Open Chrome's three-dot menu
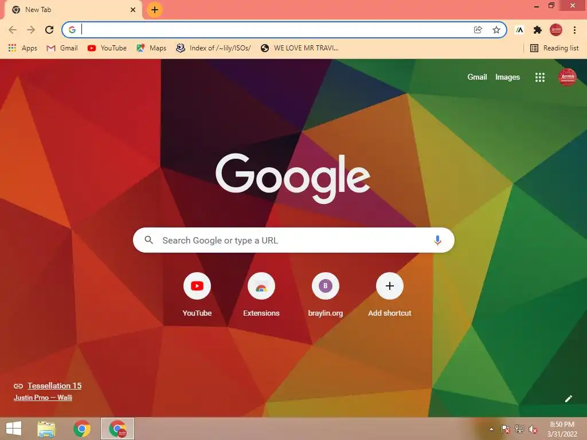587x440 pixels. tap(574, 30)
